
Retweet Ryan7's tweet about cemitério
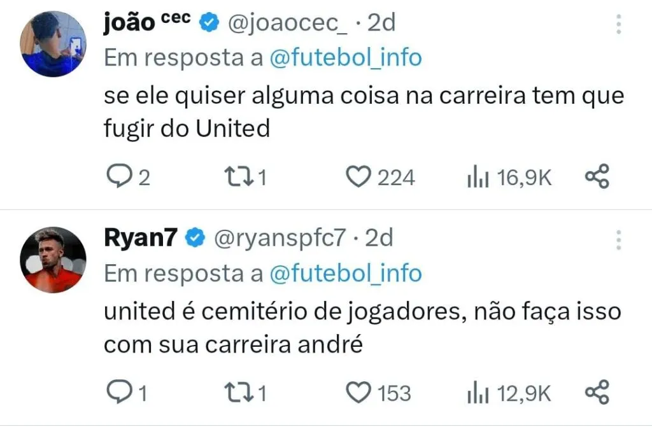click(241, 393)
